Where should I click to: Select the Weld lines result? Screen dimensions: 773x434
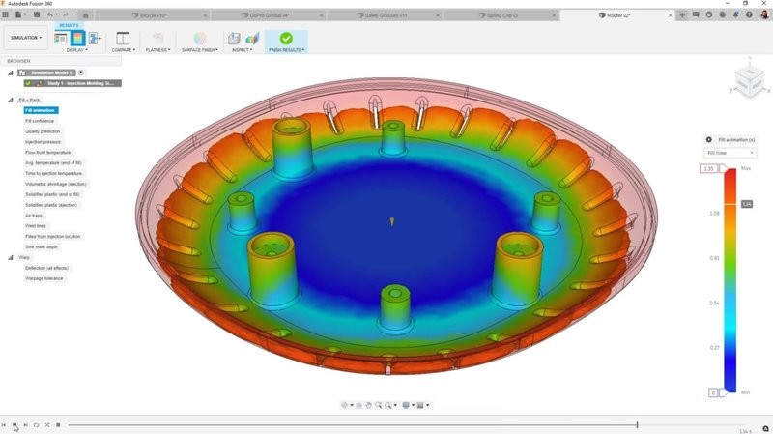36,226
